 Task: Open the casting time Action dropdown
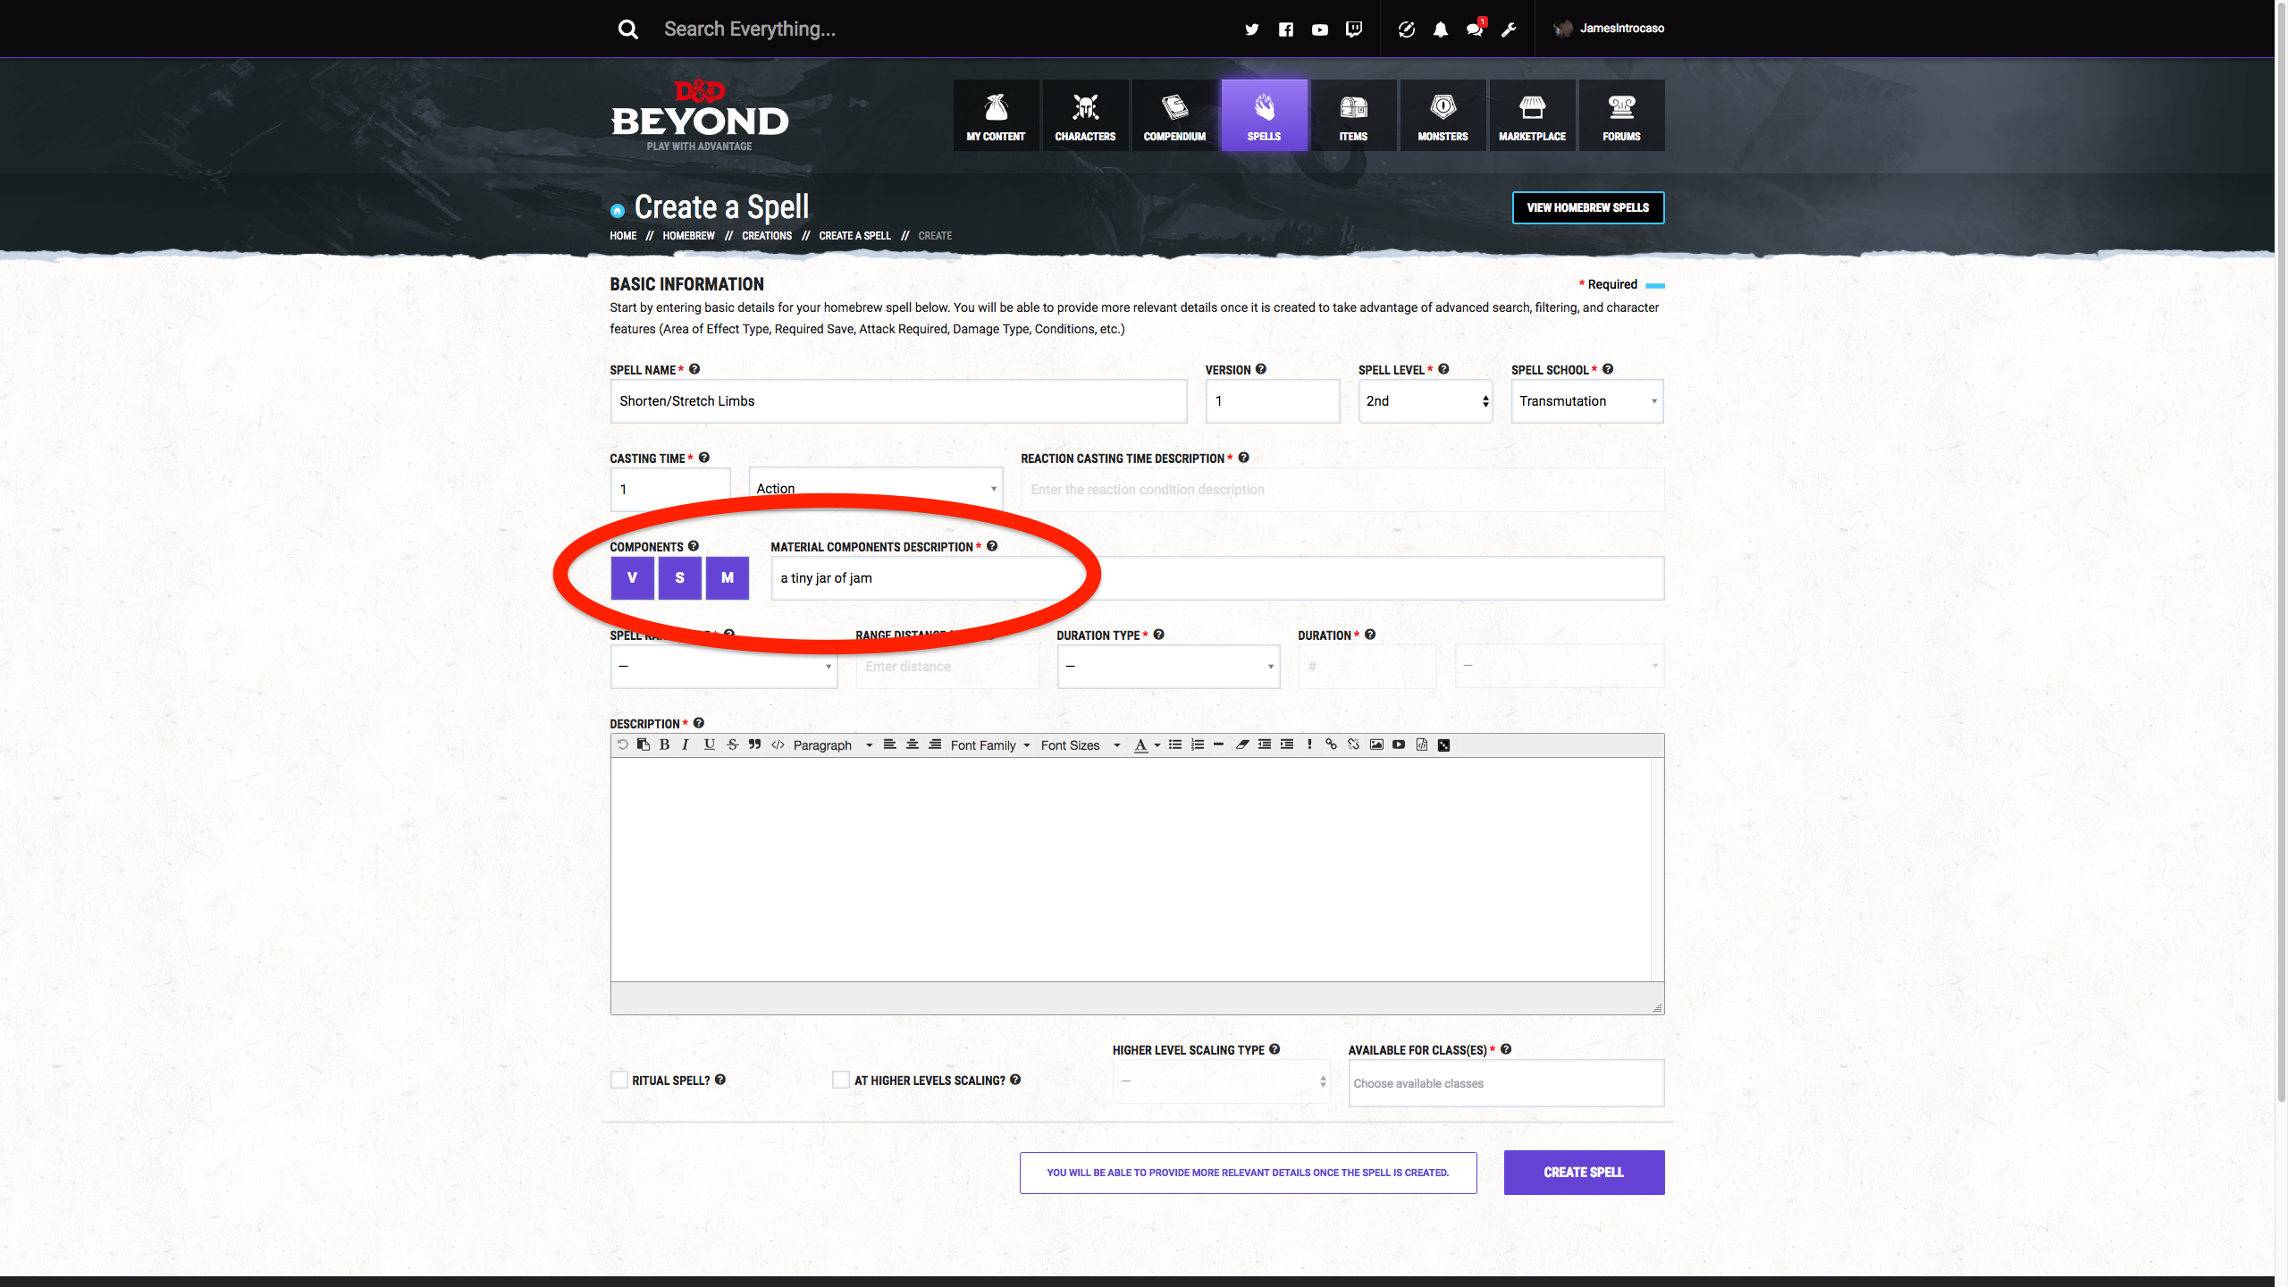click(x=876, y=489)
